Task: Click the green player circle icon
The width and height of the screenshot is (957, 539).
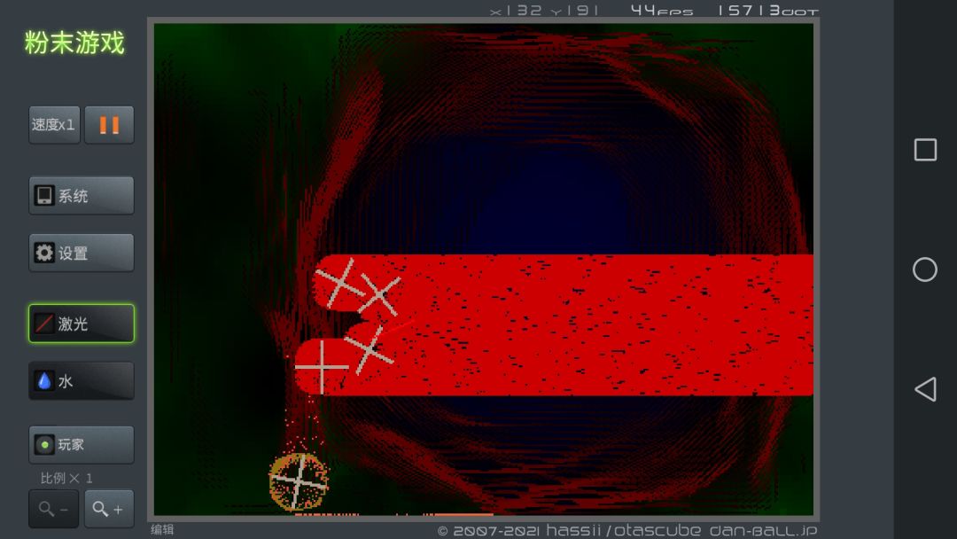Action: point(44,445)
